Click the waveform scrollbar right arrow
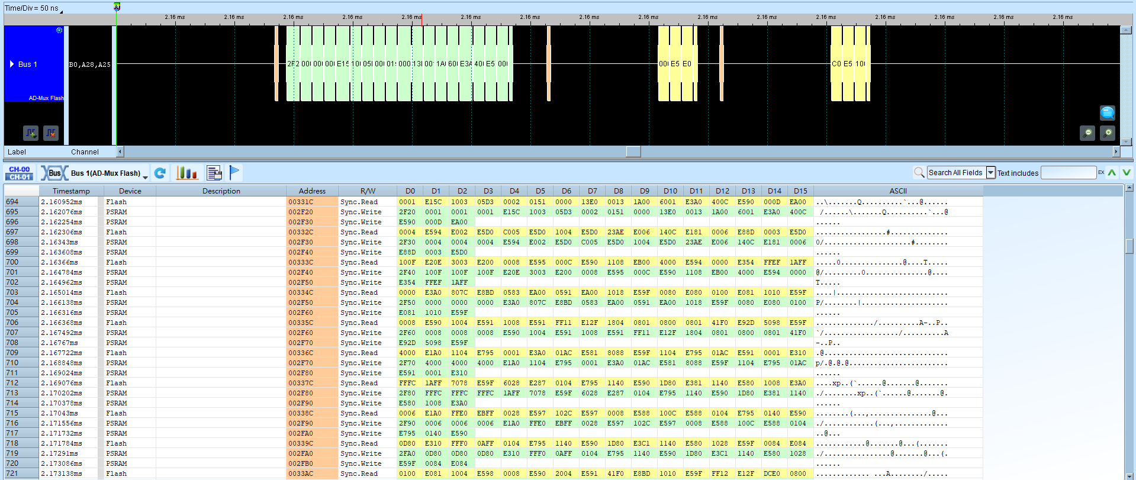The height and width of the screenshot is (480, 1136). (1116, 152)
